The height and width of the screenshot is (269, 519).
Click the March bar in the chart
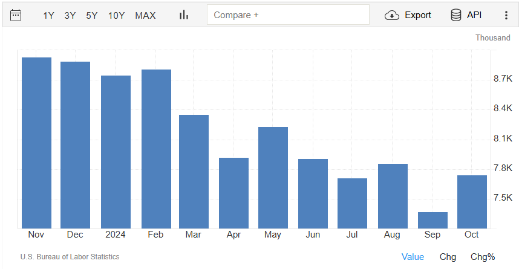point(194,172)
